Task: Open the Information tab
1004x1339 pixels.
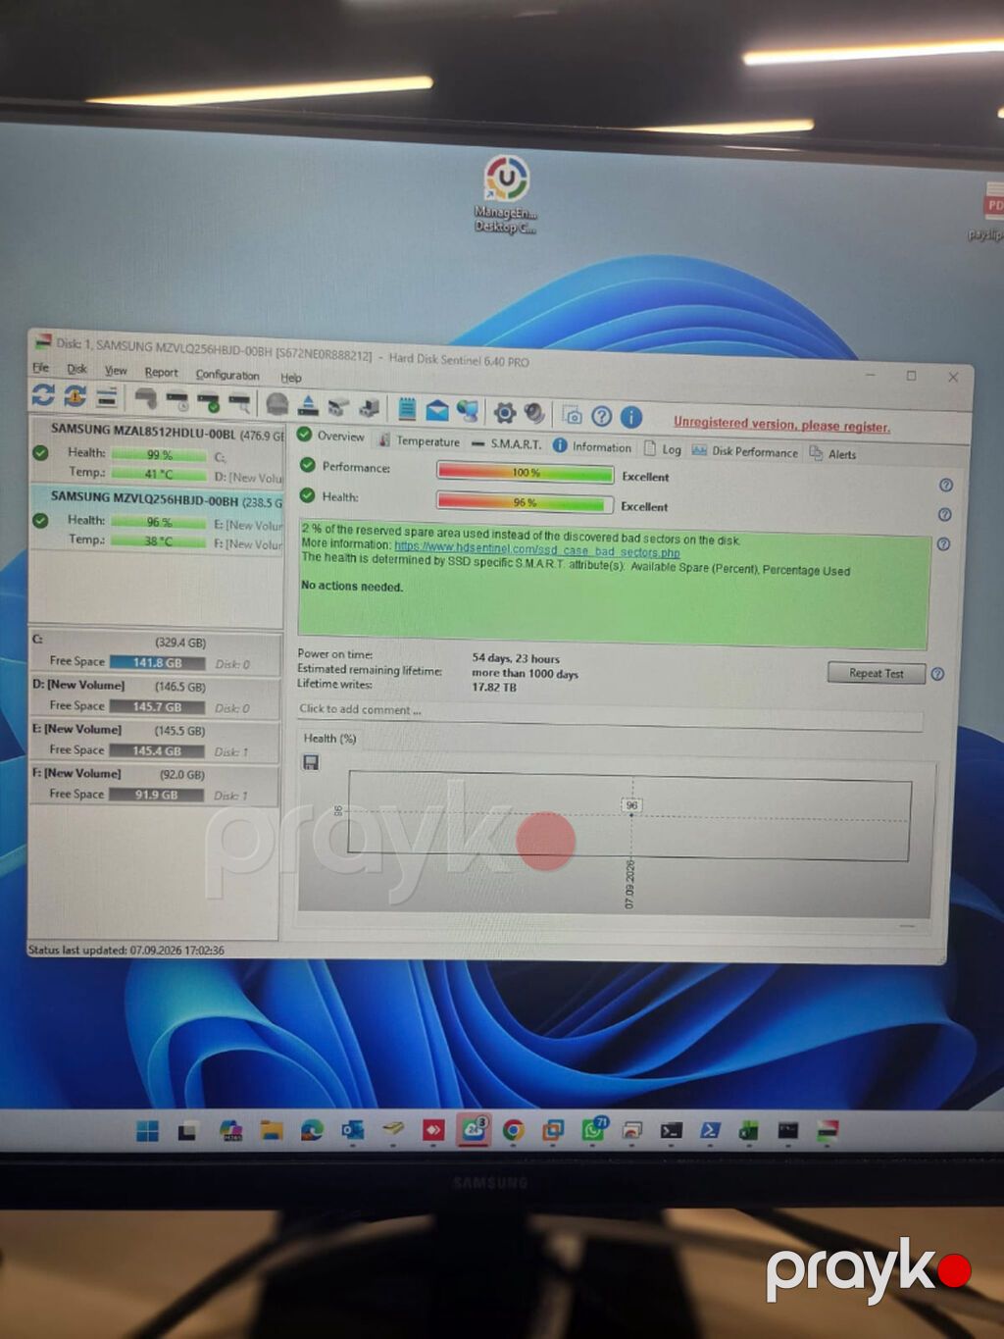Action: tap(592, 446)
